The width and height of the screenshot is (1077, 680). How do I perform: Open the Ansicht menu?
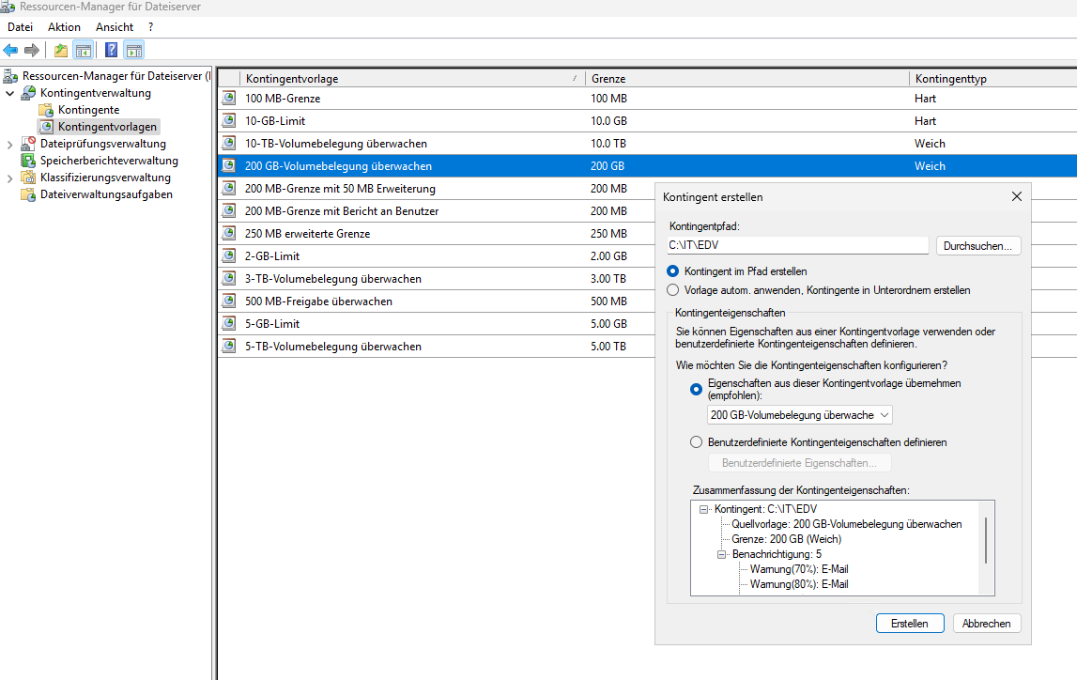pyautogui.click(x=115, y=27)
